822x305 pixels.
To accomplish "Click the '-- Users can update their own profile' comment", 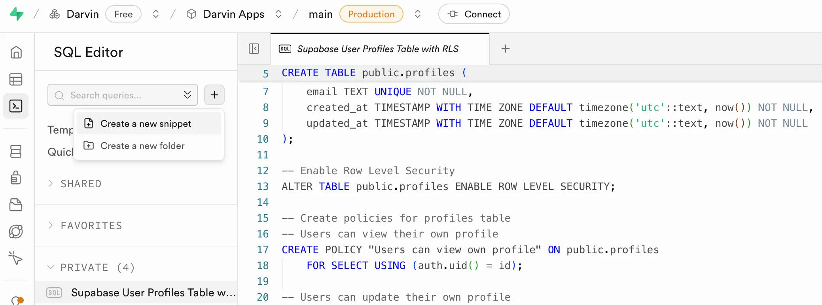I will [x=396, y=297].
